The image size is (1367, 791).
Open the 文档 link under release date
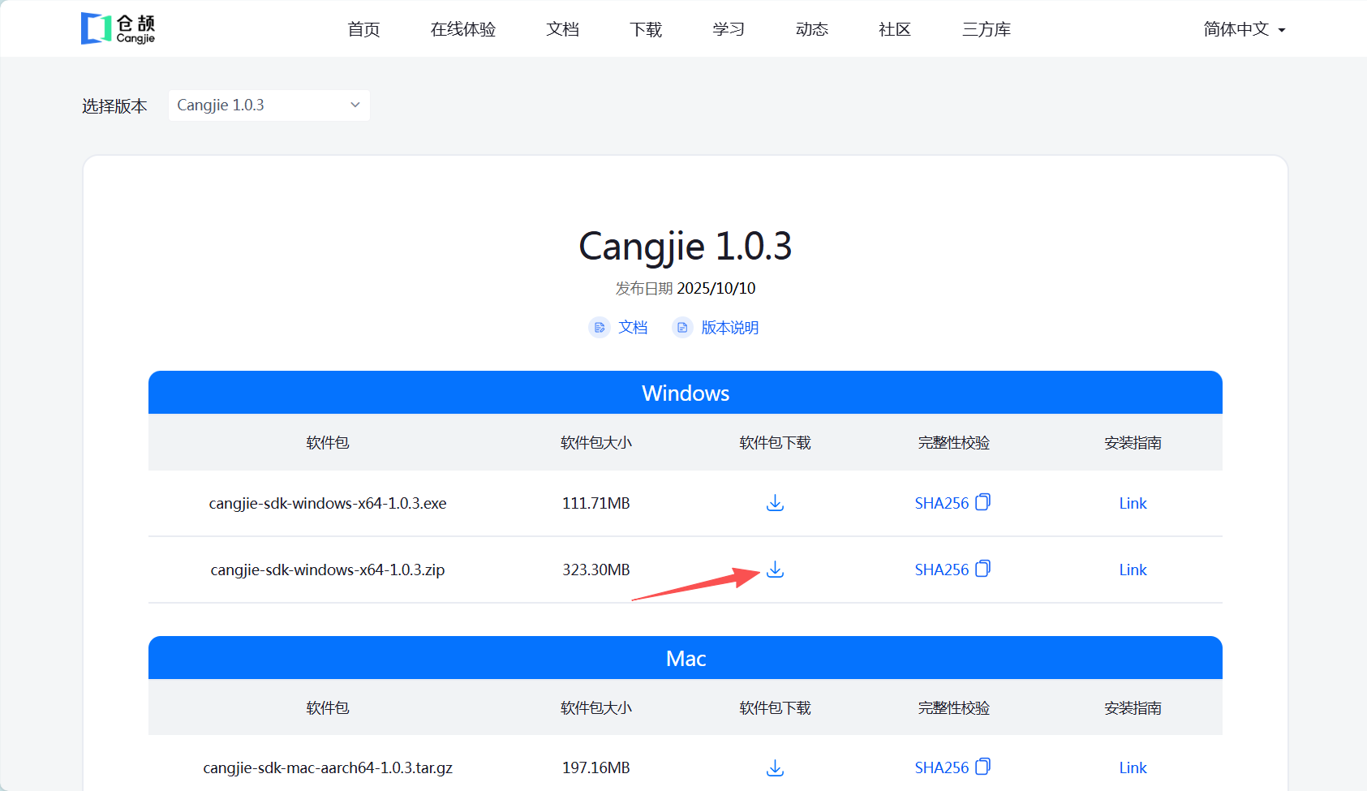(633, 328)
